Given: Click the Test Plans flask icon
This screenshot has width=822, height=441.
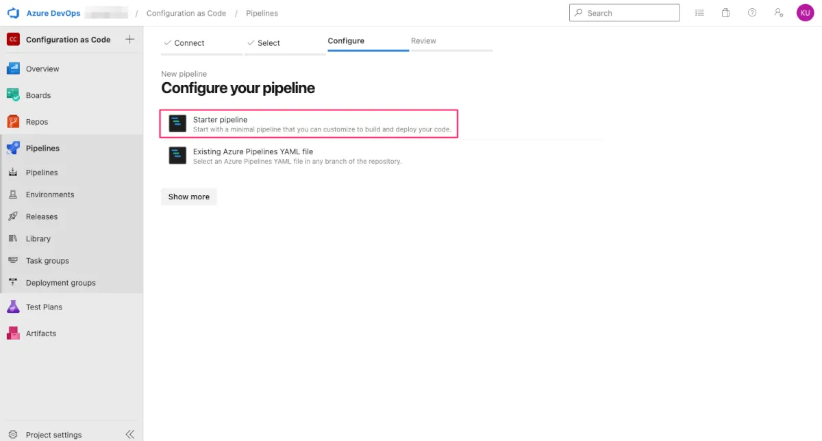Looking at the screenshot, I should coord(13,307).
